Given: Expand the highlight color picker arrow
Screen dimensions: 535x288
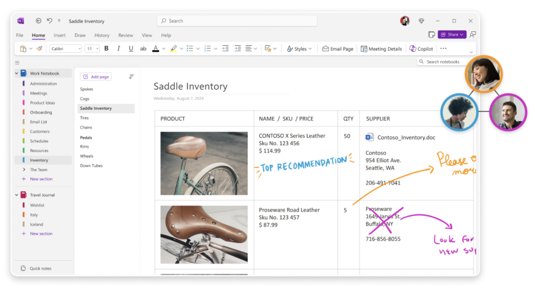Looking at the screenshot, I should coord(182,49).
